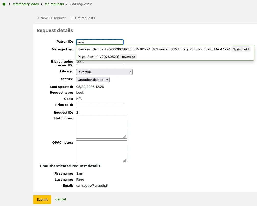Viewport: 257px width, 206px height.
Task: Click the Edit request 2 breadcrumb text
Action: [x=81, y=4]
